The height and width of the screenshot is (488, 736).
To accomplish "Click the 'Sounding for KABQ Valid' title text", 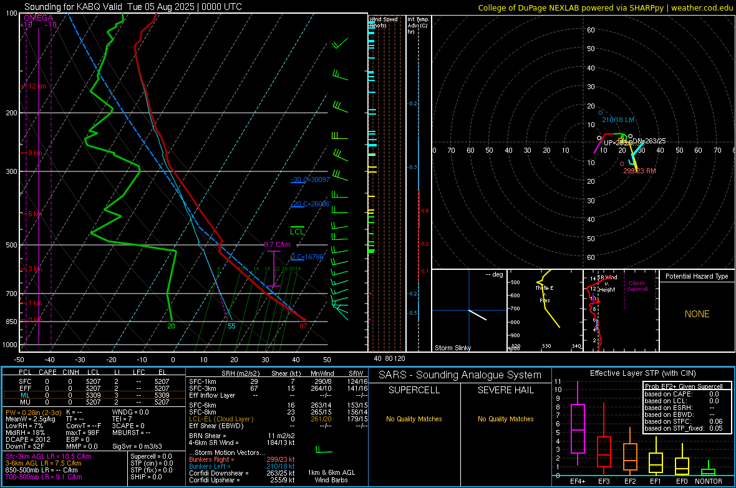I will (72, 7).
